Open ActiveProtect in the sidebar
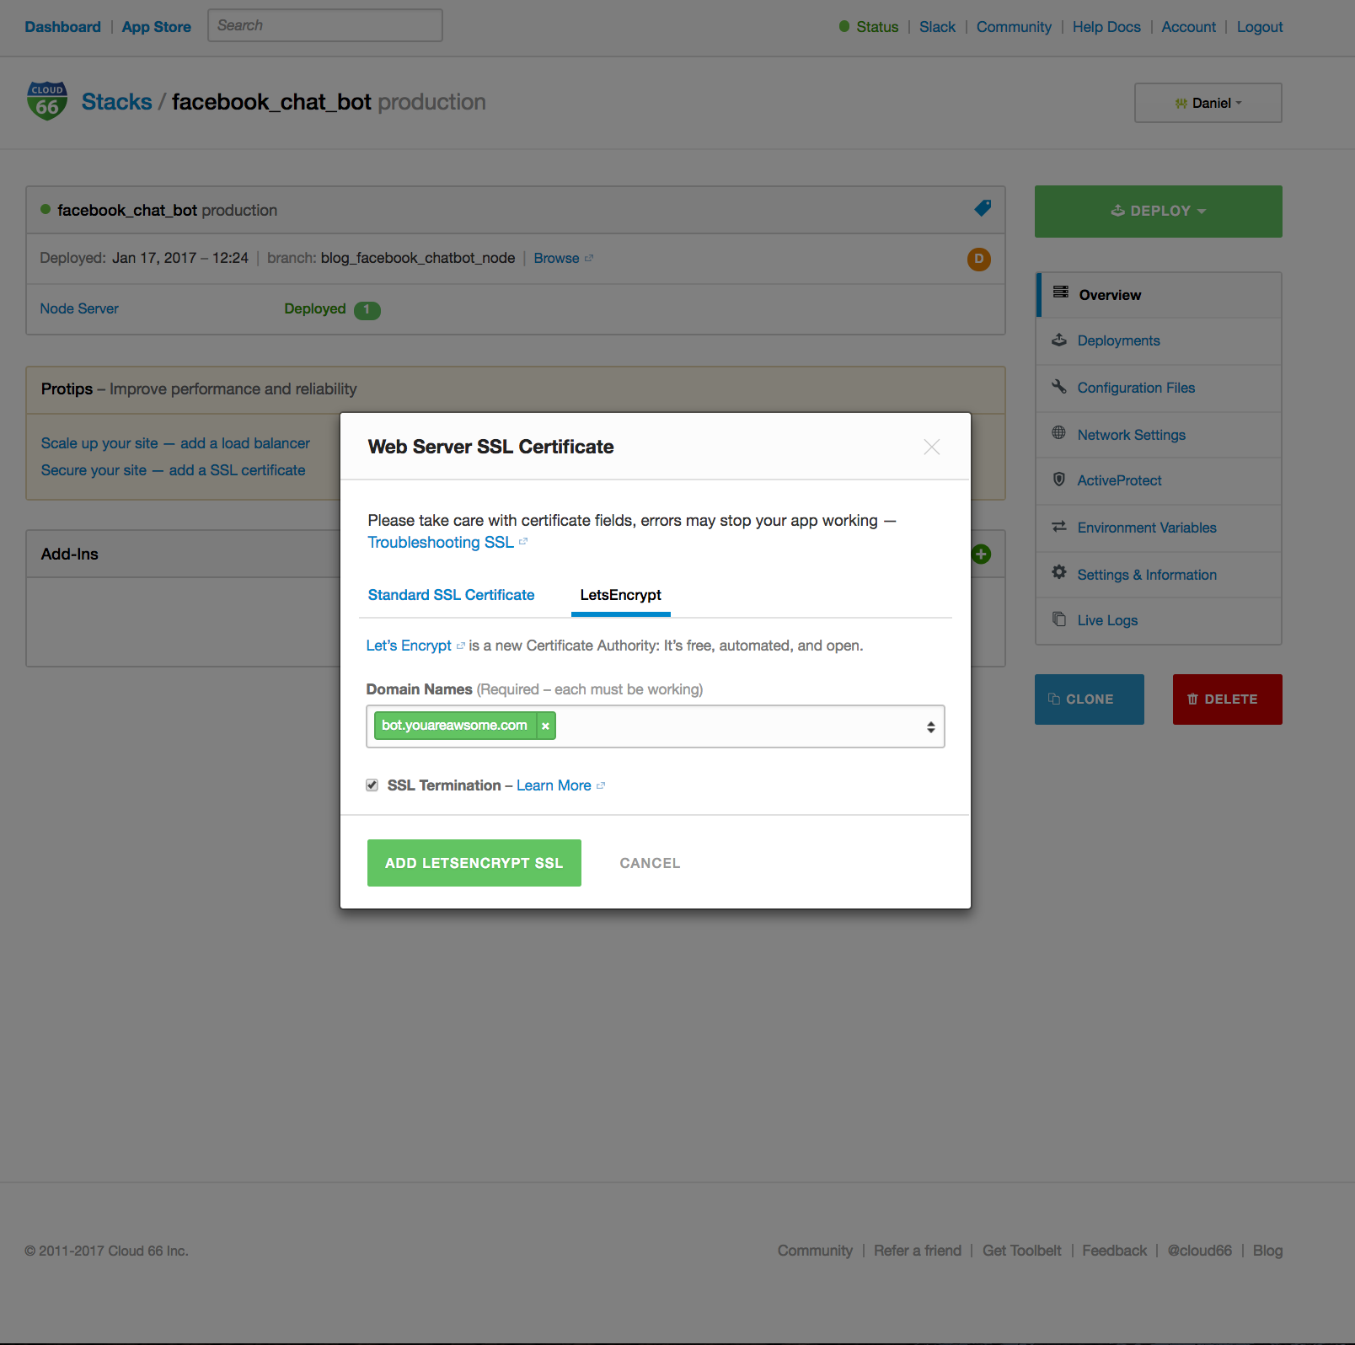This screenshot has width=1355, height=1345. (x=1160, y=480)
